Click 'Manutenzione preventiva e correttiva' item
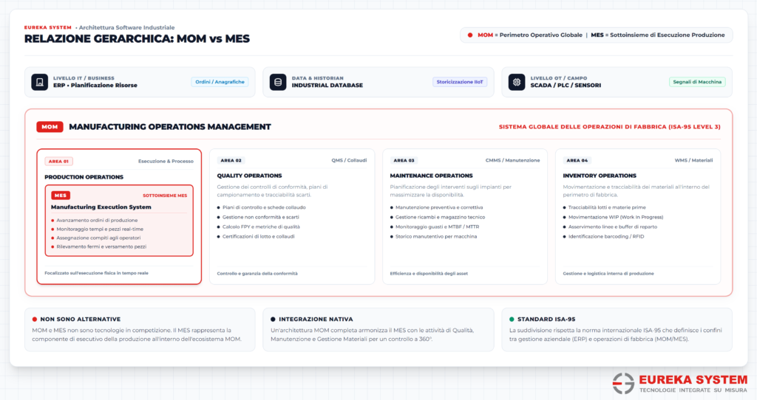The width and height of the screenshot is (757, 400). point(439,207)
